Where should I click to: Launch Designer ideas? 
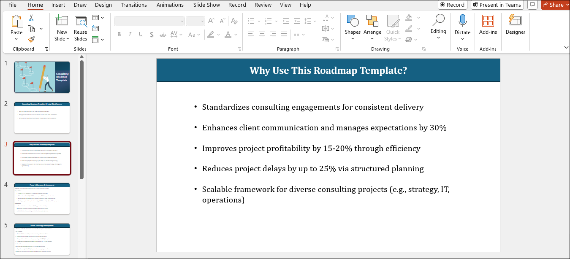pos(516,24)
